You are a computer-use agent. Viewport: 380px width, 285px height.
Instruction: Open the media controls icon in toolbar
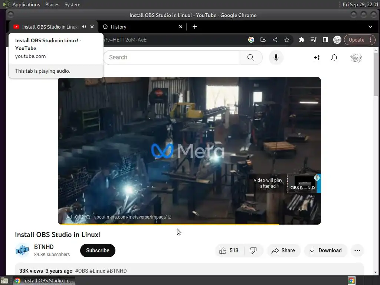(313, 40)
